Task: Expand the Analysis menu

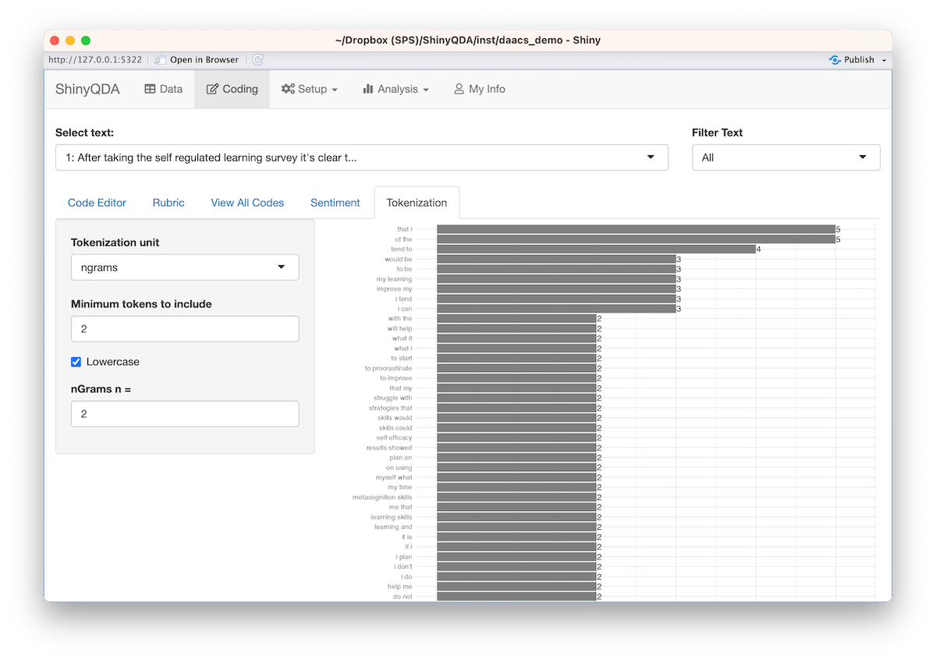Action: (395, 89)
